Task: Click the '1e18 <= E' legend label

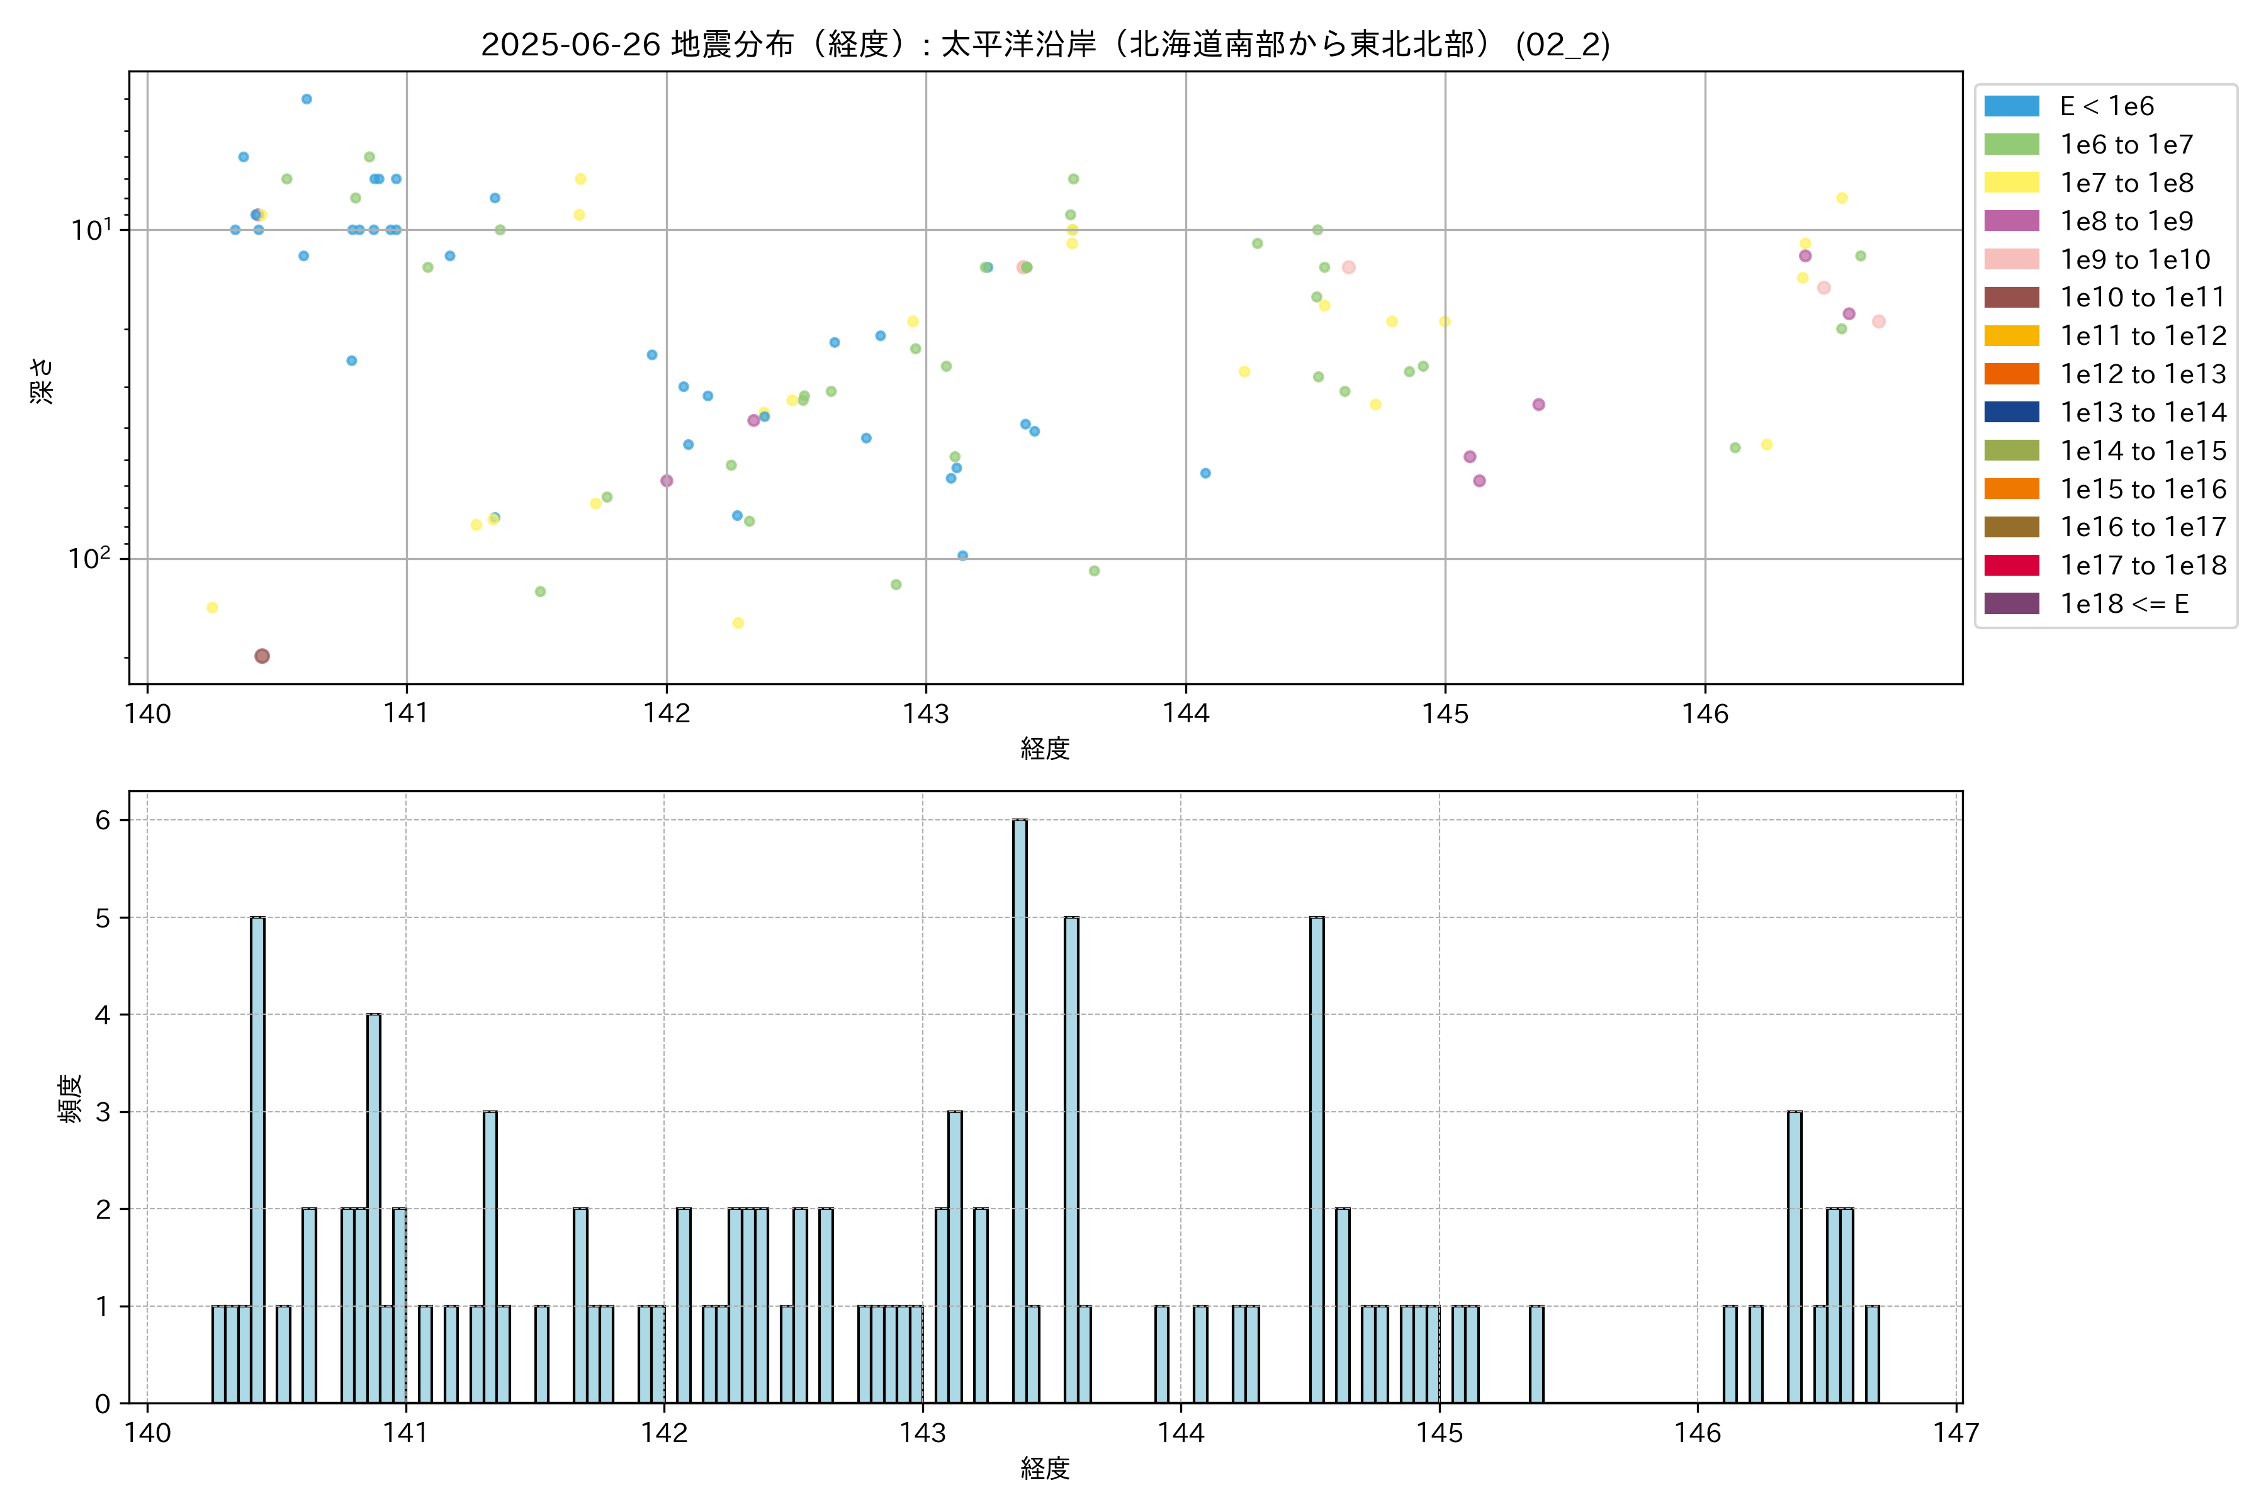Action: 2124,604
